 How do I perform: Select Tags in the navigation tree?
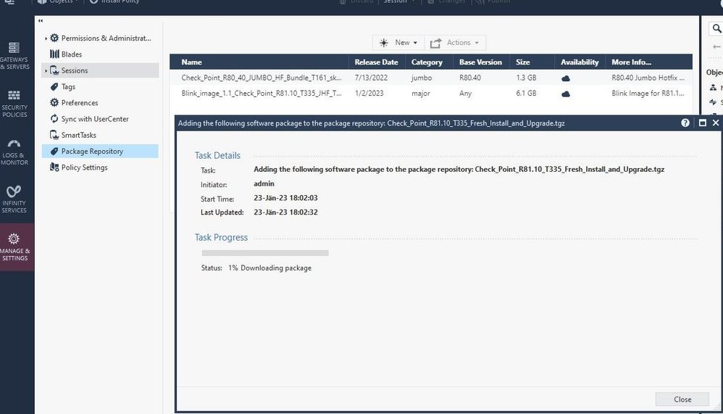[x=68, y=86]
